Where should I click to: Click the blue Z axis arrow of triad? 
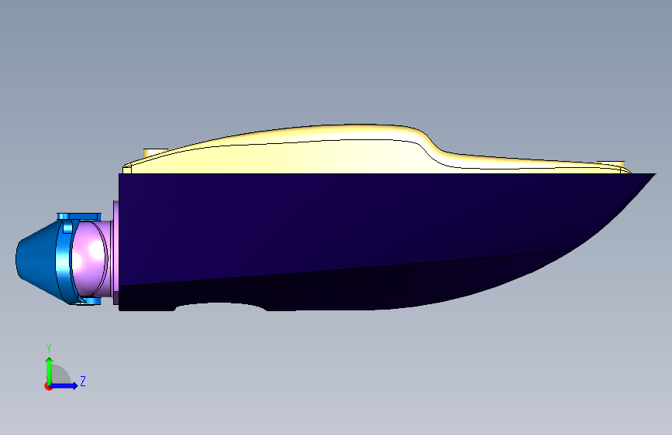point(64,385)
